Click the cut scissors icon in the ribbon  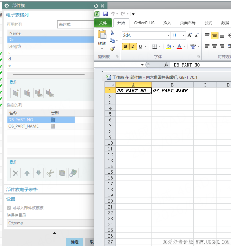pos(112,33)
